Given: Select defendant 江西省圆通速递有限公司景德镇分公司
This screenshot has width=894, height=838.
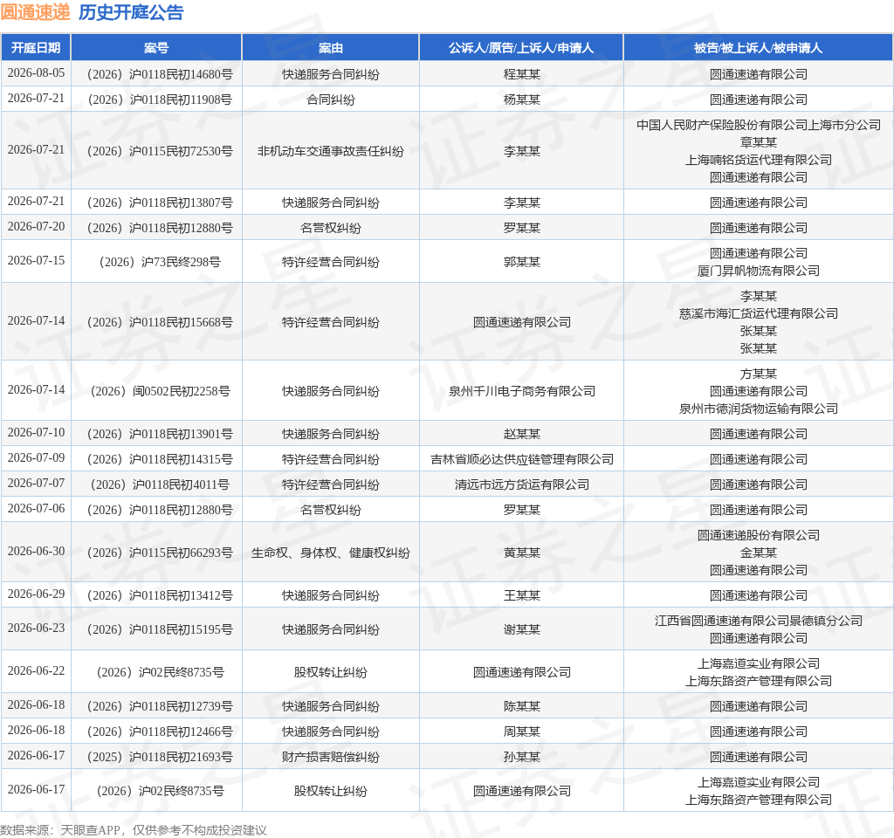Looking at the screenshot, I should pos(759,621).
